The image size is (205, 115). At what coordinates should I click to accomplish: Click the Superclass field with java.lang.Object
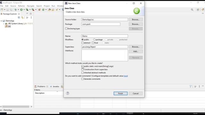coord(105,47)
